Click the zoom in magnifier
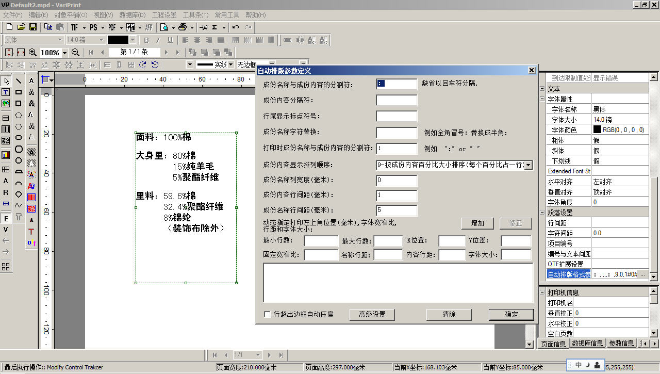 click(33, 52)
